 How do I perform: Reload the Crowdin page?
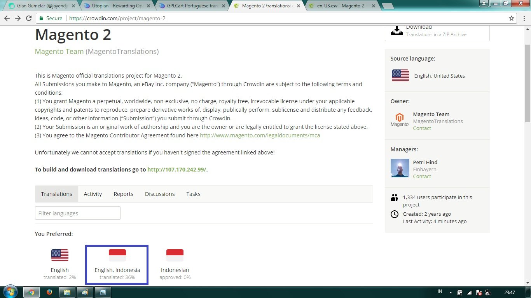[x=28, y=18]
